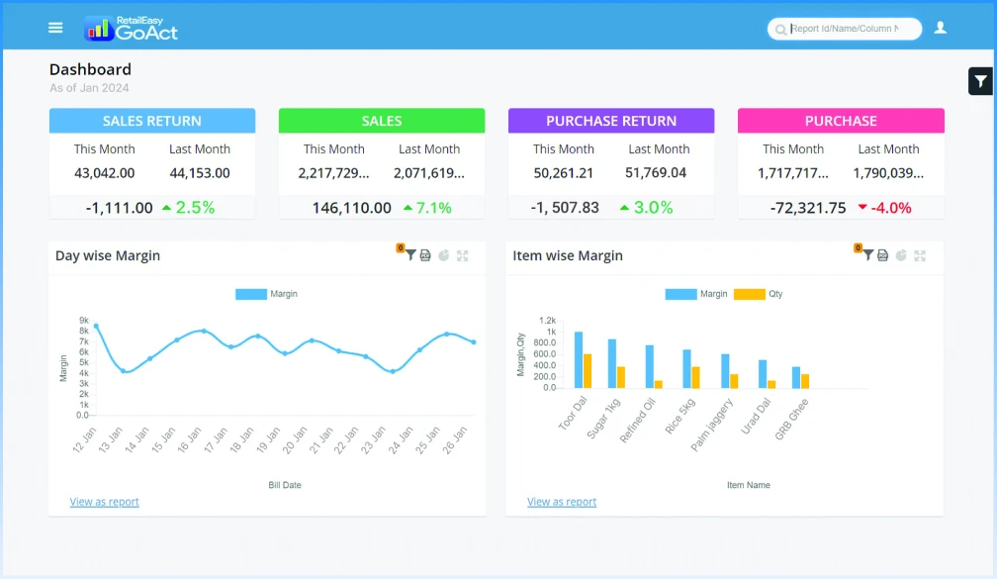Open the dashboard filter panel on the right

979,80
